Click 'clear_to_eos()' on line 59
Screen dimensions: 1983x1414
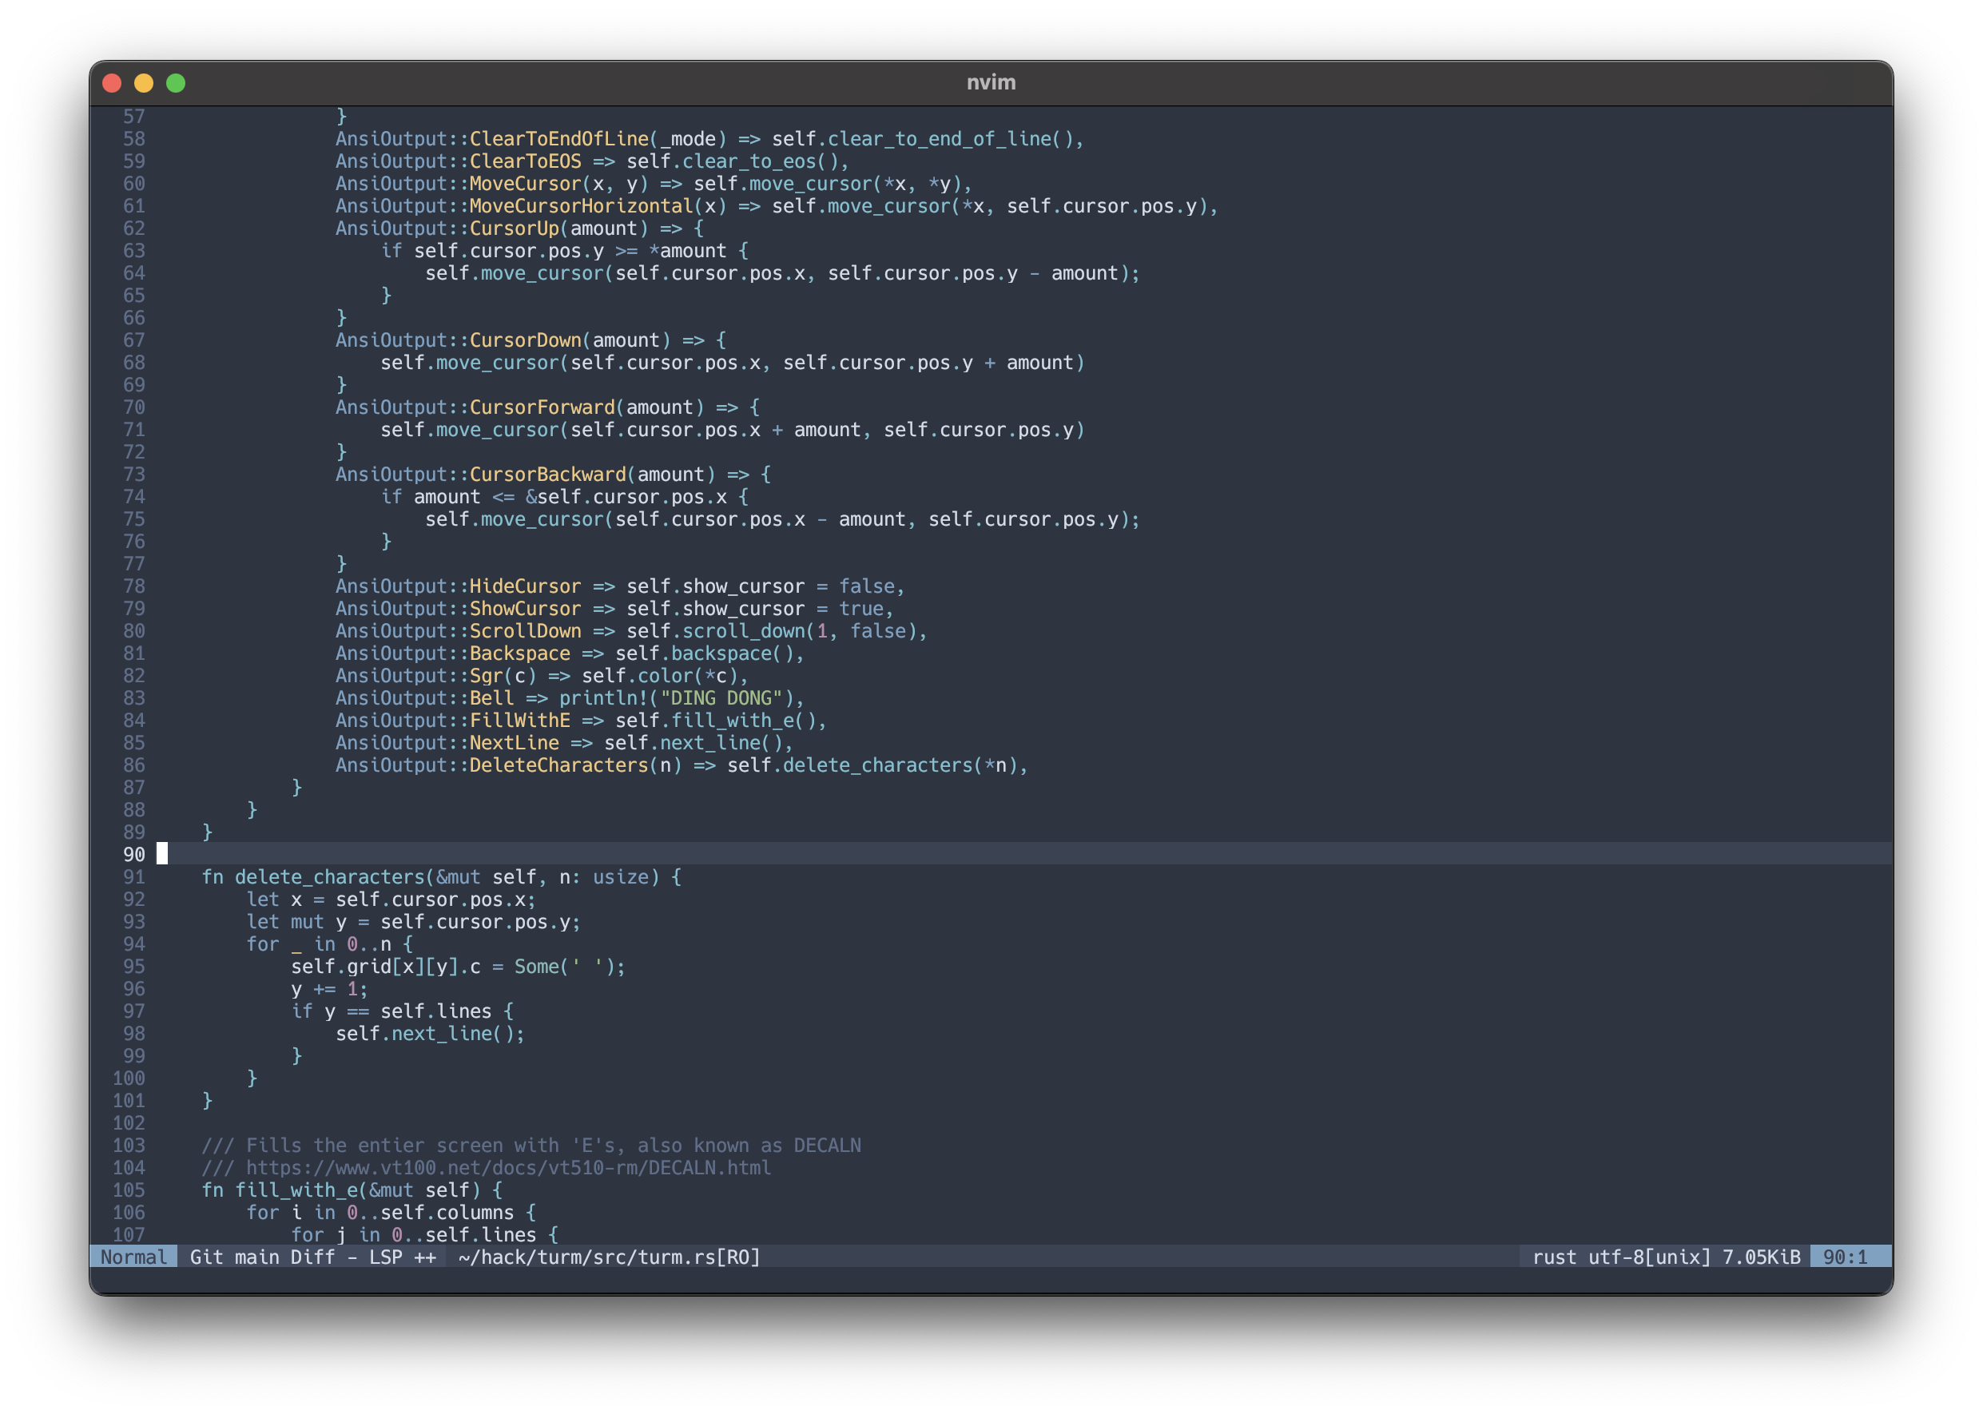[761, 161]
